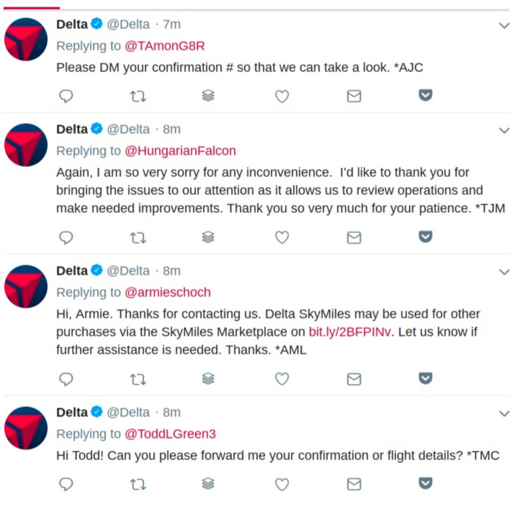Open the 7m timestamp of the first tweet
525x510 pixels.
coord(172,24)
